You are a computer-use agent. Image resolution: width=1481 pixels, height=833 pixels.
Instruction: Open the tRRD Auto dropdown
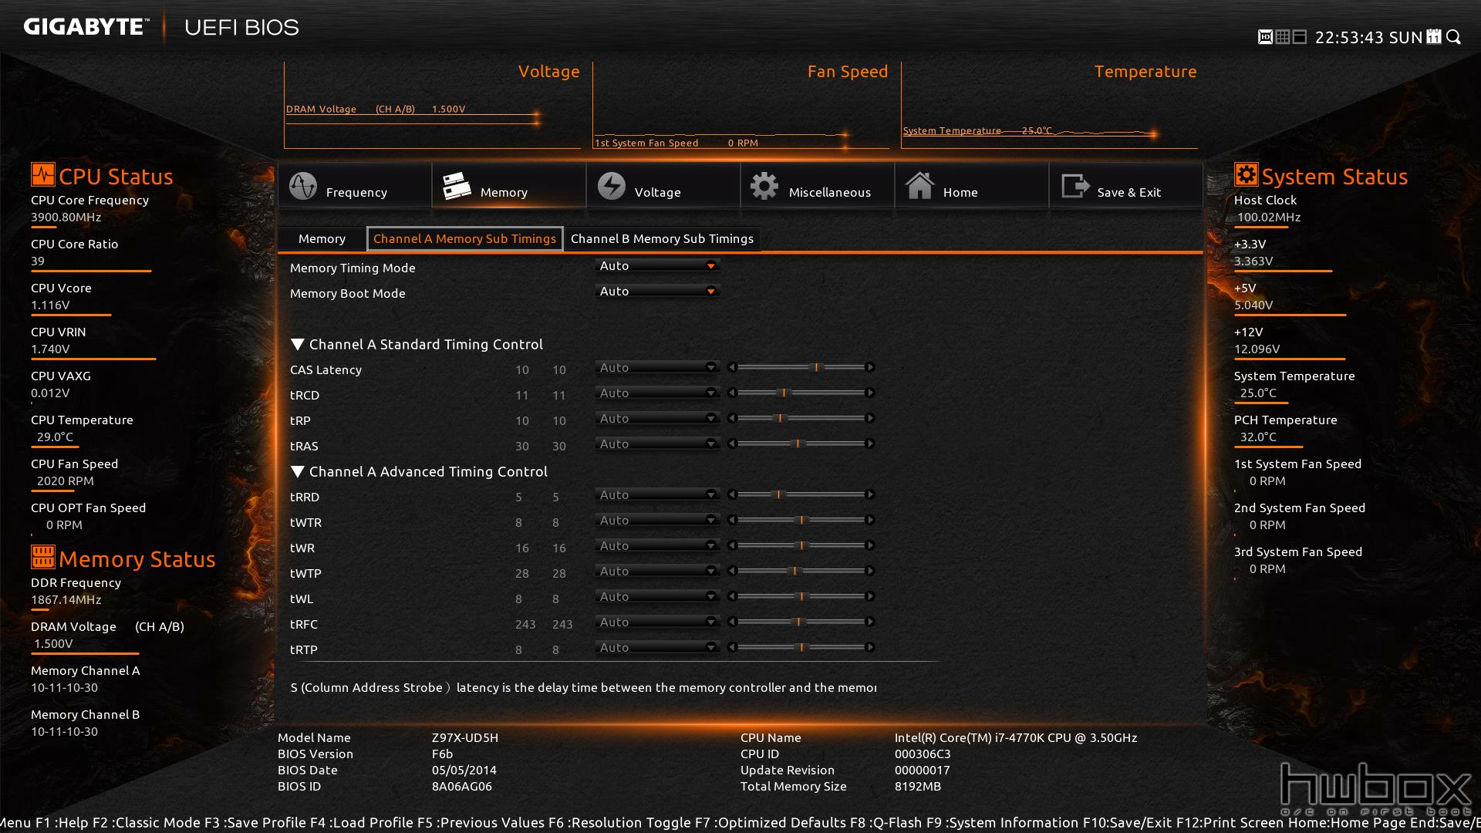click(x=657, y=494)
